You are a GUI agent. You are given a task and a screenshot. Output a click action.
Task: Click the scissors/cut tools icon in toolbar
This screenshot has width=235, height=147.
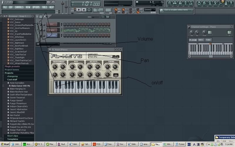pos(215,3)
